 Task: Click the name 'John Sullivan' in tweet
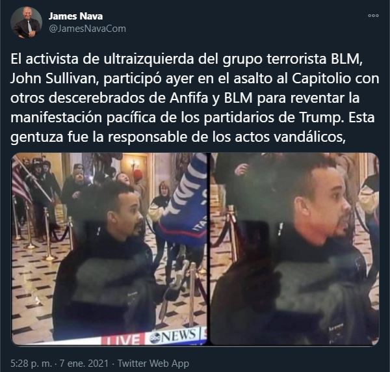[53, 79]
